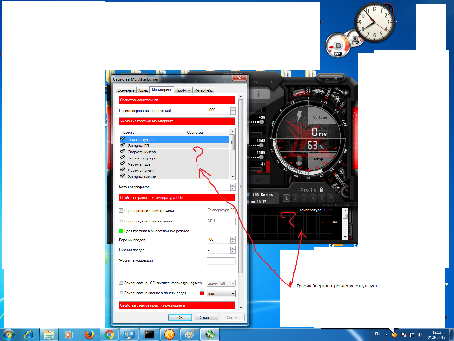Select Afterburner profile slot 4

[x=313, y=198]
